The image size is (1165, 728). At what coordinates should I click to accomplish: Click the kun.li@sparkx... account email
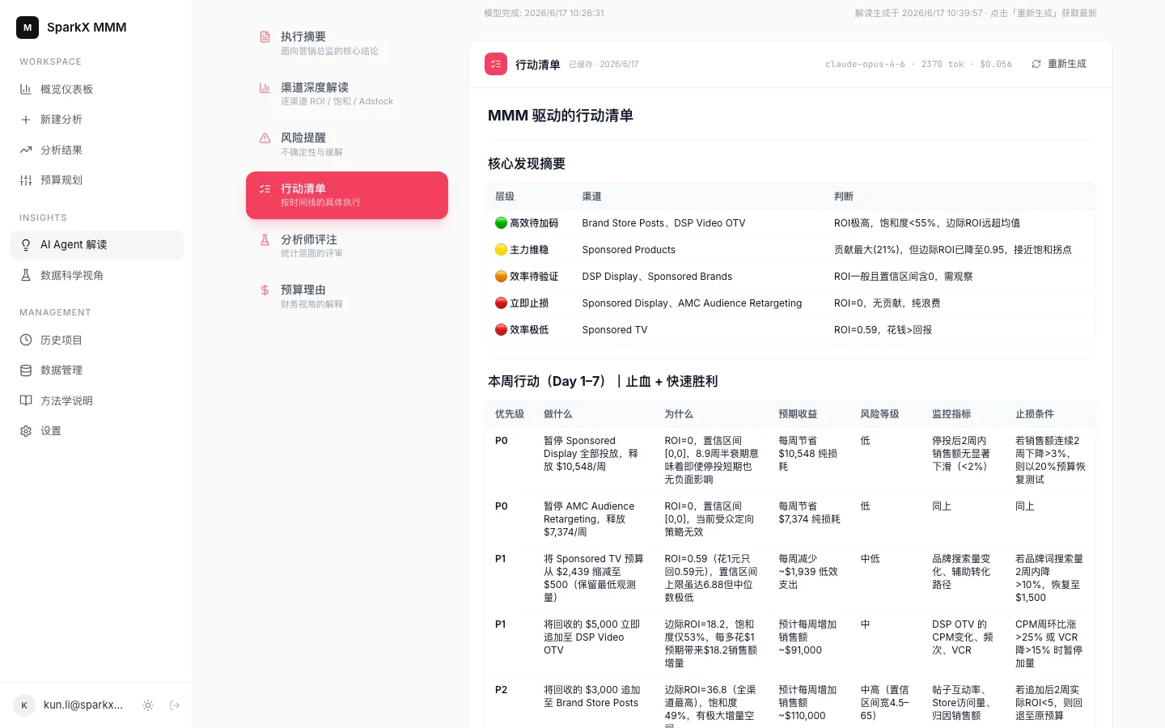(83, 705)
